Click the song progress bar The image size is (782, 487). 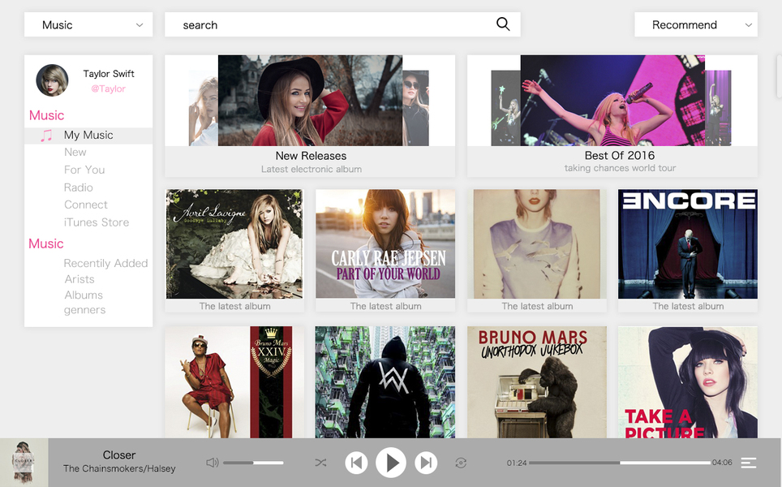[x=620, y=463]
